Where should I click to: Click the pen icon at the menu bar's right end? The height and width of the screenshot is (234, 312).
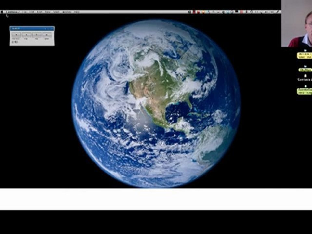tap(278, 12)
